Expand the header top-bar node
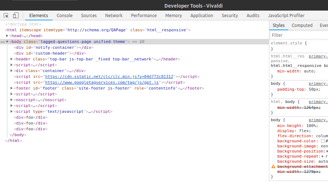 [x=12, y=59]
